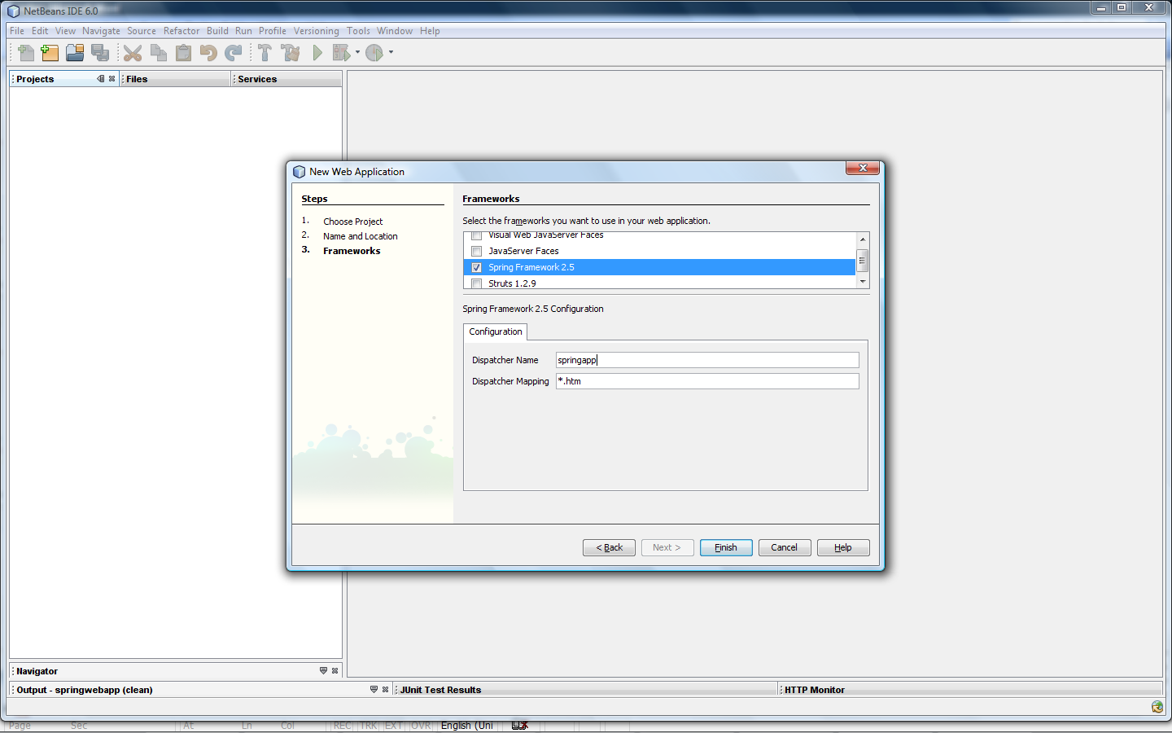Minimize the Navigator panel
Viewport: 1172px width, 733px height.
323,671
